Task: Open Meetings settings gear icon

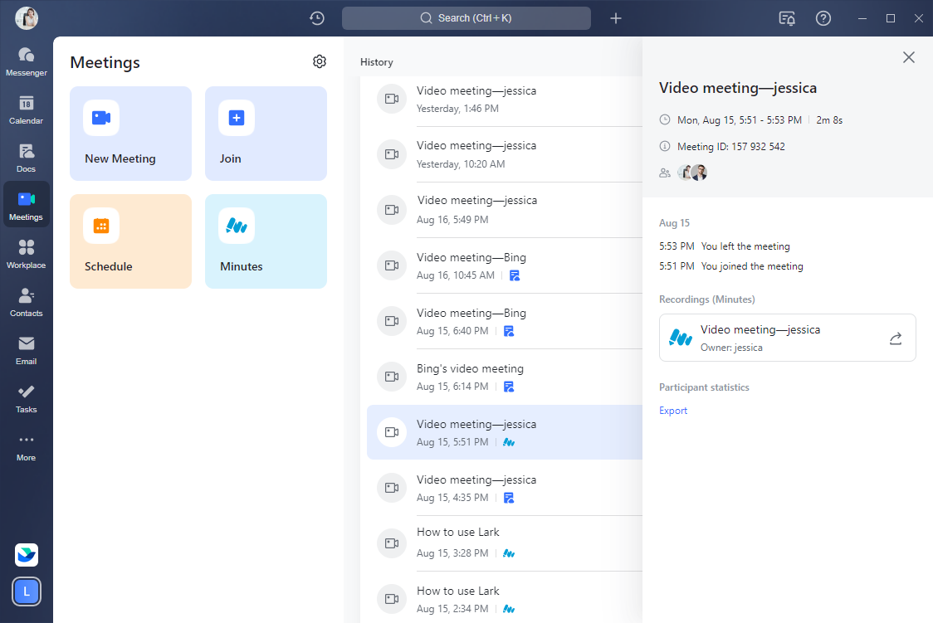Action: pos(320,61)
